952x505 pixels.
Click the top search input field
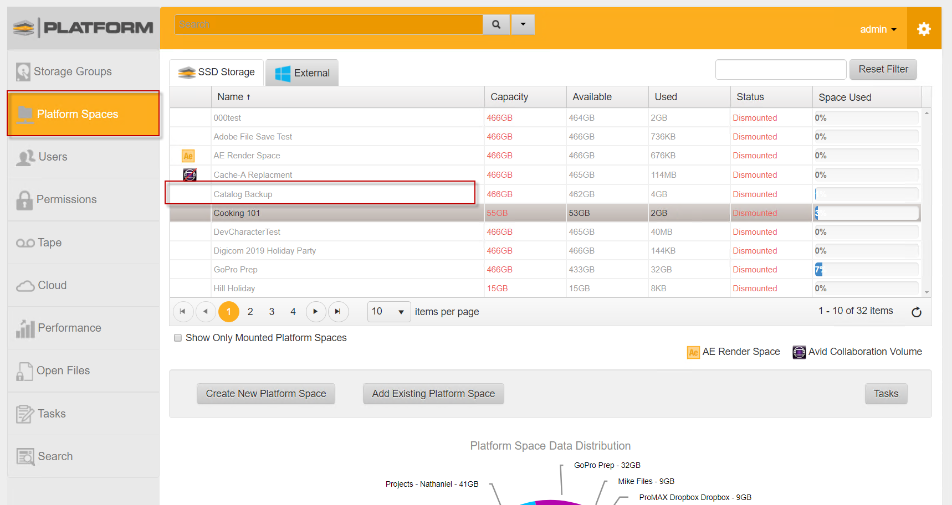tap(329, 24)
